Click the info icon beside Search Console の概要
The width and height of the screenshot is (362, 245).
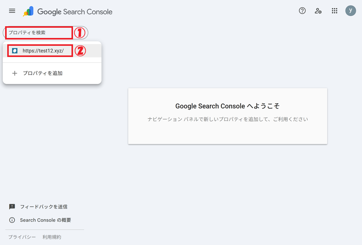(12, 220)
